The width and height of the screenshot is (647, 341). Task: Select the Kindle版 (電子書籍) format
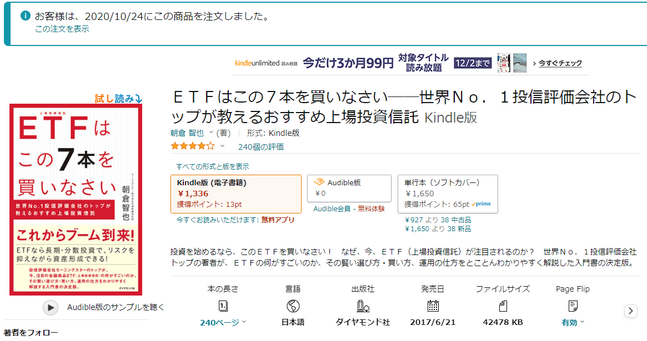point(235,194)
